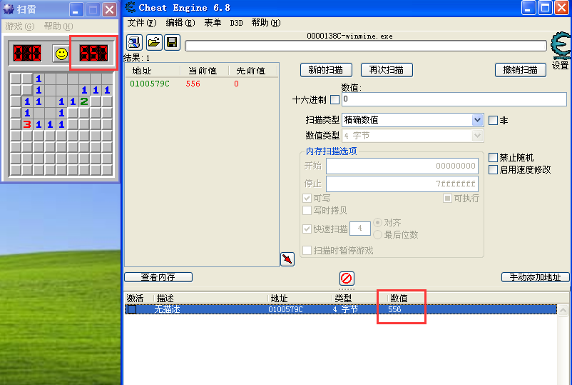Click the green 2 cell in Minesweeper
Screen dimensions: 572x385
click(x=84, y=101)
